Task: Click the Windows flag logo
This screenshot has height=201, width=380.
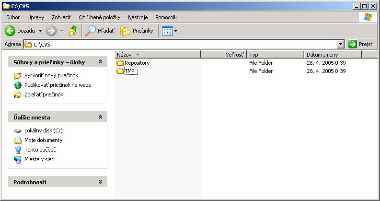Action: click(368, 17)
